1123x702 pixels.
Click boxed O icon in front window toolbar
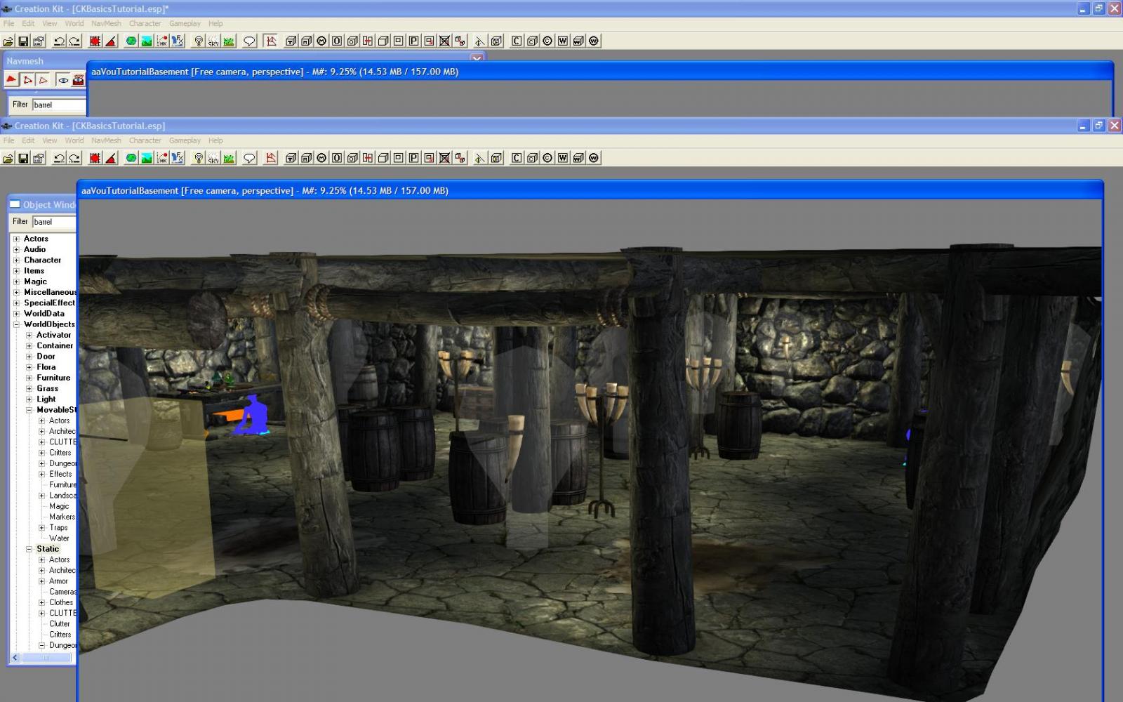[x=337, y=159]
